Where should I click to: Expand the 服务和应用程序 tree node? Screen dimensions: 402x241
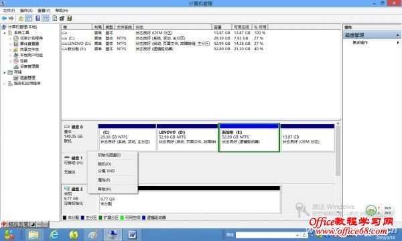[x=5, y=84]
